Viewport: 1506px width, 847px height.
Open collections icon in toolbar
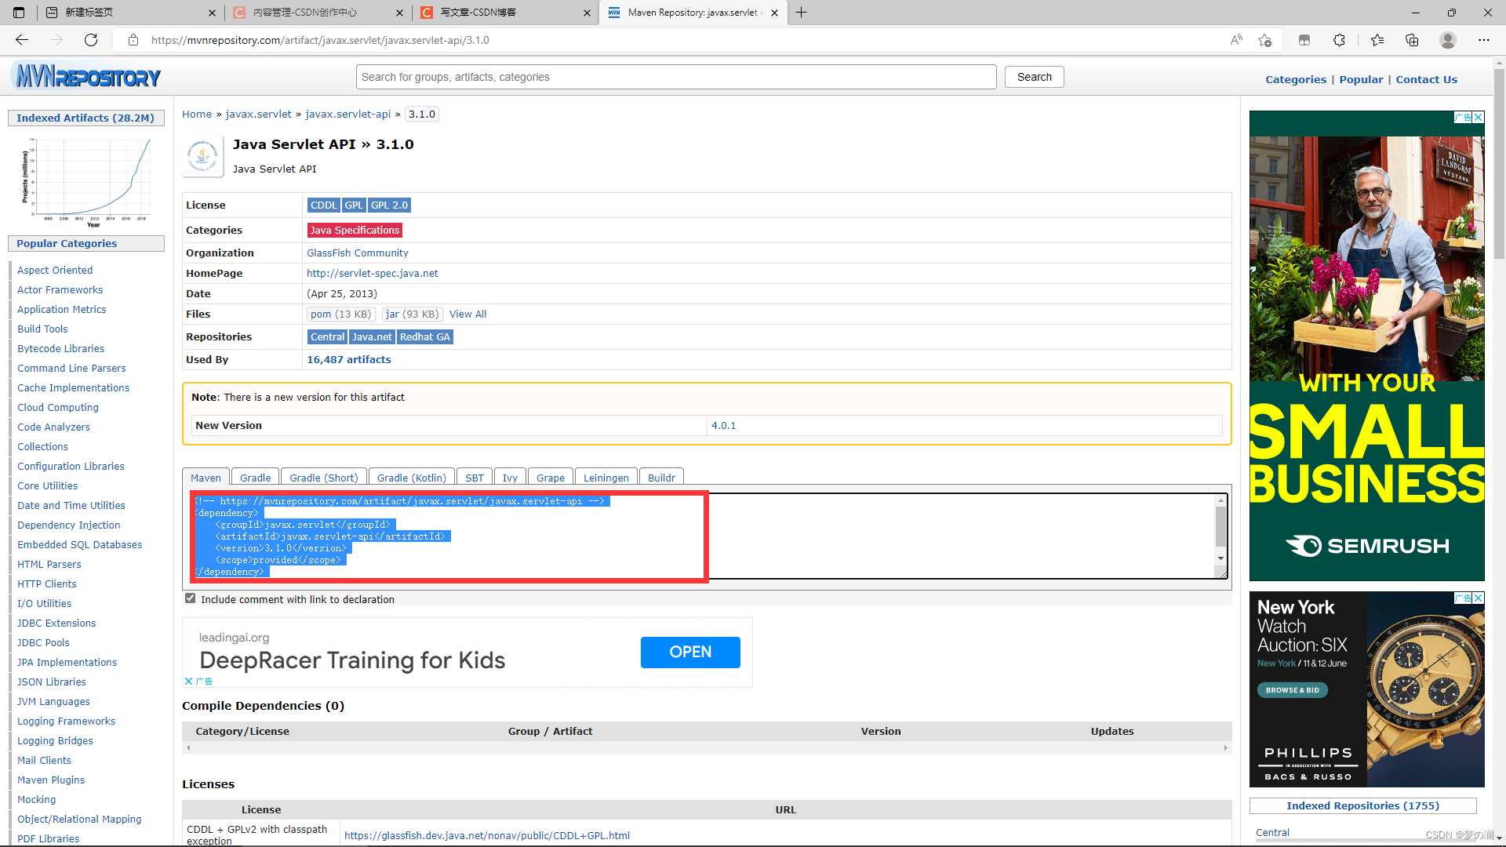[x=1412, y=40]
